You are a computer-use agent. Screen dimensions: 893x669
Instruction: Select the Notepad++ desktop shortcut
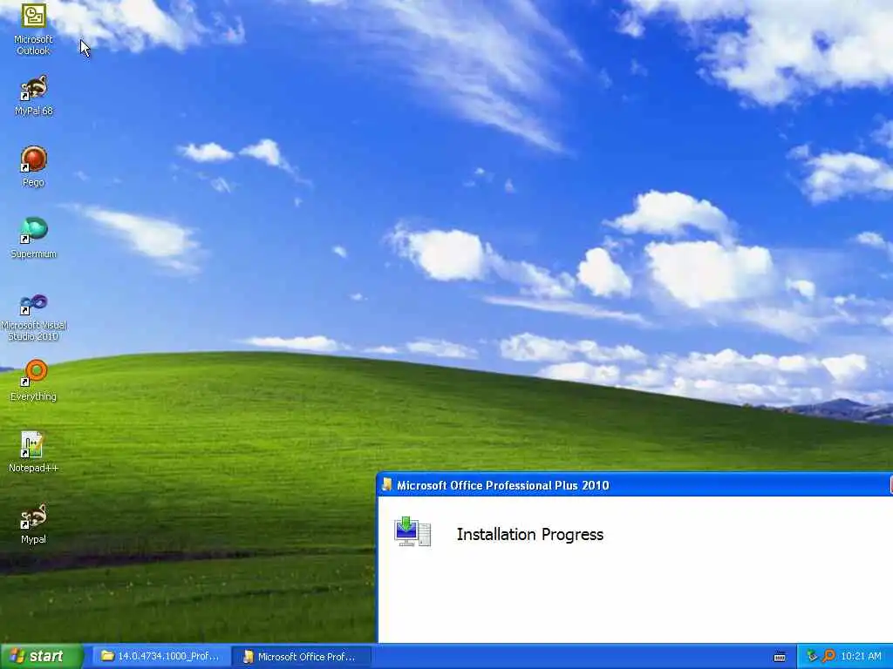(34, 452)
